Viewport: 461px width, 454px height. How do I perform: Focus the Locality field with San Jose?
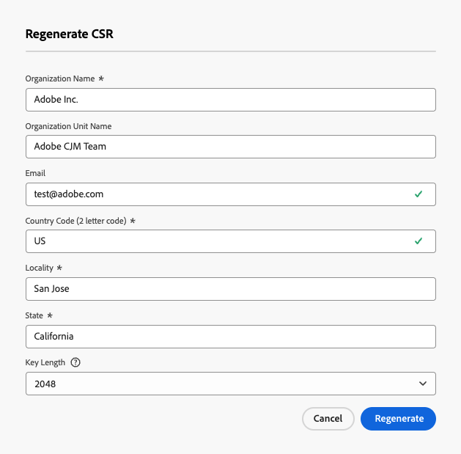230,289
